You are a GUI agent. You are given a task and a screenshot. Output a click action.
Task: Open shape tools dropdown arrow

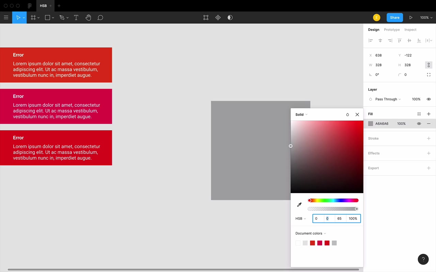pos(53,18)
